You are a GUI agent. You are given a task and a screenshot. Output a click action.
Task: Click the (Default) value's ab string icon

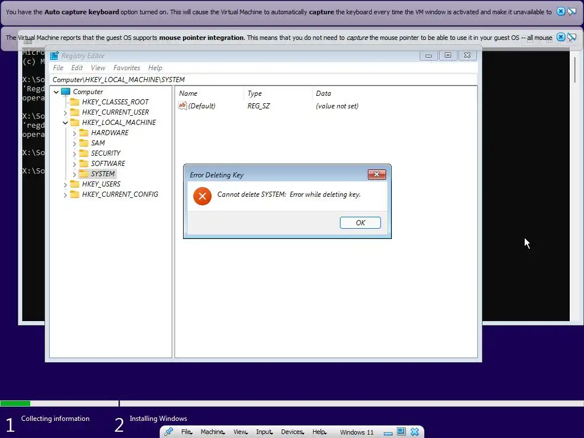(x=182, y=106)
